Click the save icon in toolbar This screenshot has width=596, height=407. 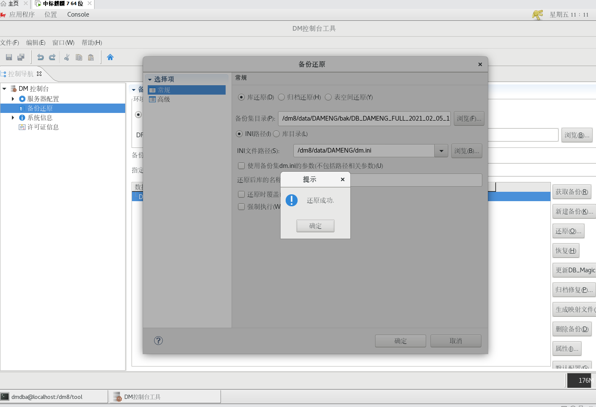(x=9, y=57)
